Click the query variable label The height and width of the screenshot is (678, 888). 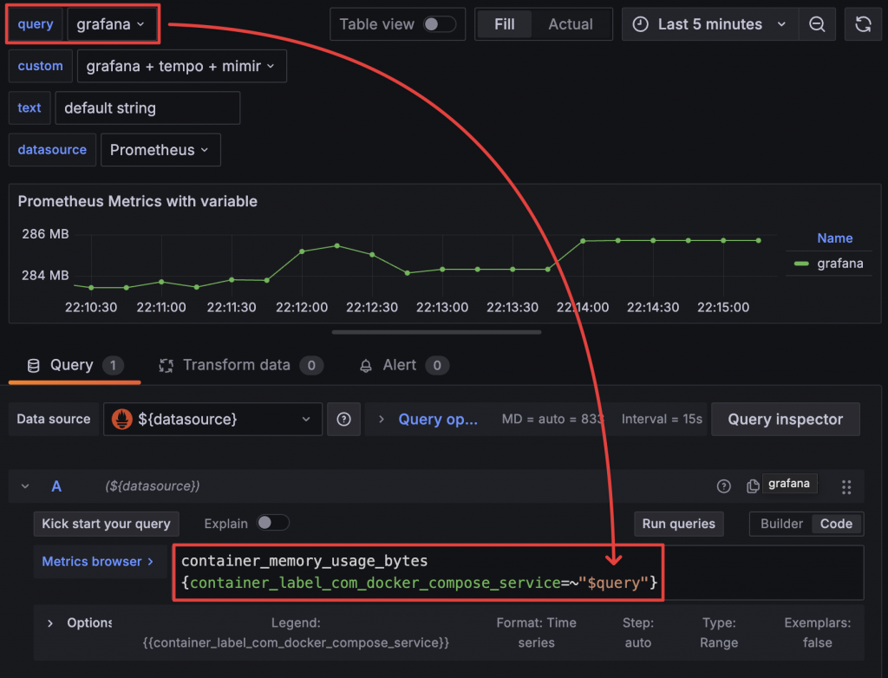36,24
